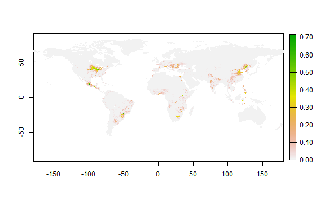Click the 0.50 legend label
The image size is (325, 203).
tap(306, 73)
